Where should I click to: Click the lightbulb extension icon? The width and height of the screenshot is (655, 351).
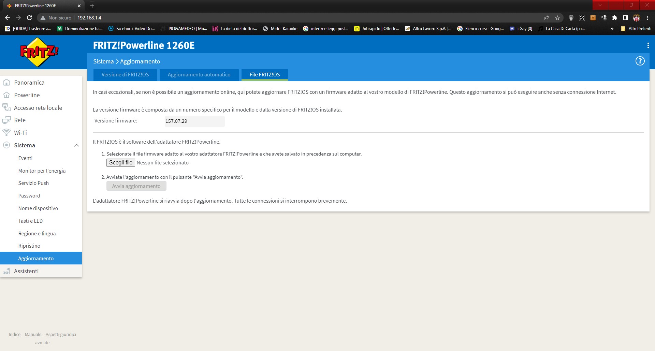(x=571, y=18)
